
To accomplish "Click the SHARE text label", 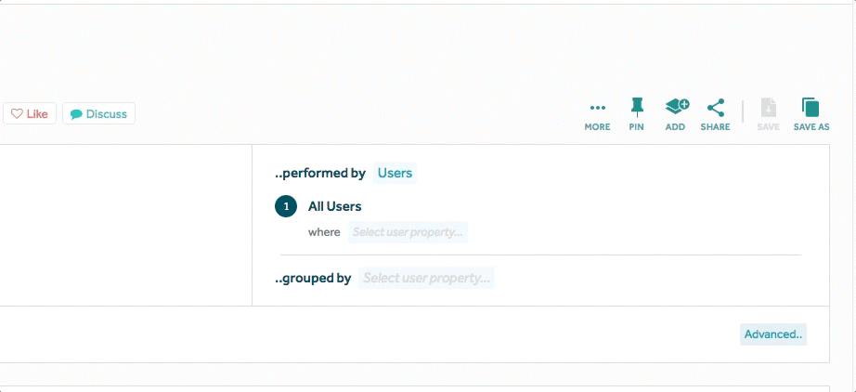I will pos(715,127).
